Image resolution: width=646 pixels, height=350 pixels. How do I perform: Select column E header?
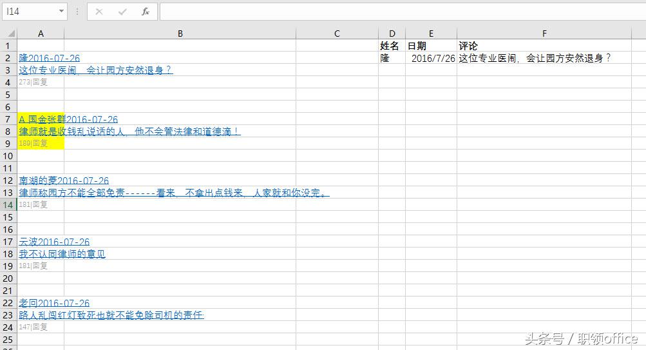coord(431,34)
